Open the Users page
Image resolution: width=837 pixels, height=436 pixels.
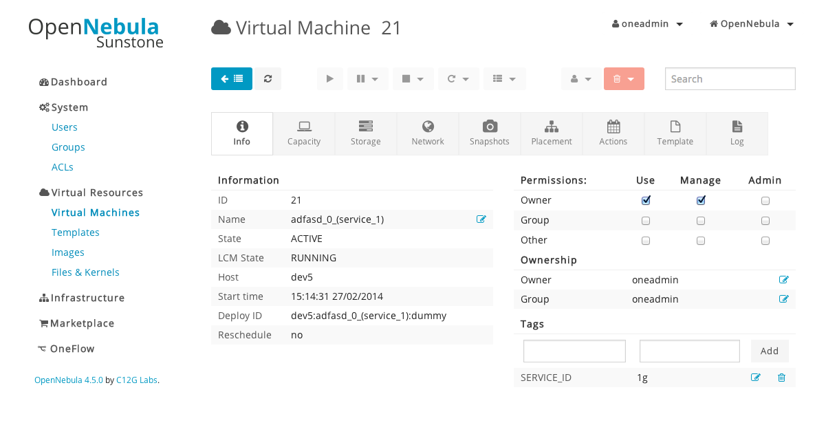click(65, 127)
